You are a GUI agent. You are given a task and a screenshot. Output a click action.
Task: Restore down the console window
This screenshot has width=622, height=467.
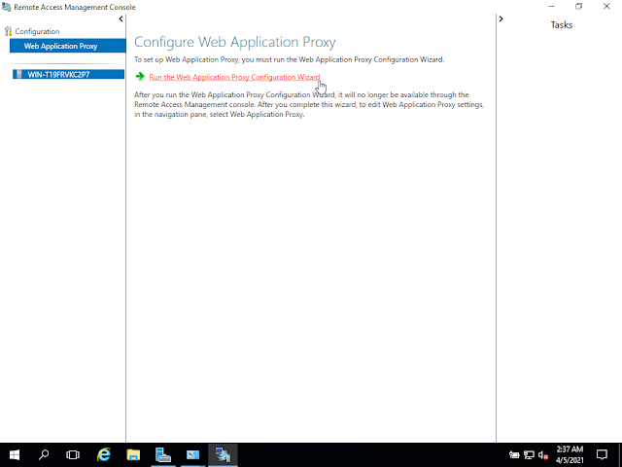pyautogui.click(x=579, y=7)
